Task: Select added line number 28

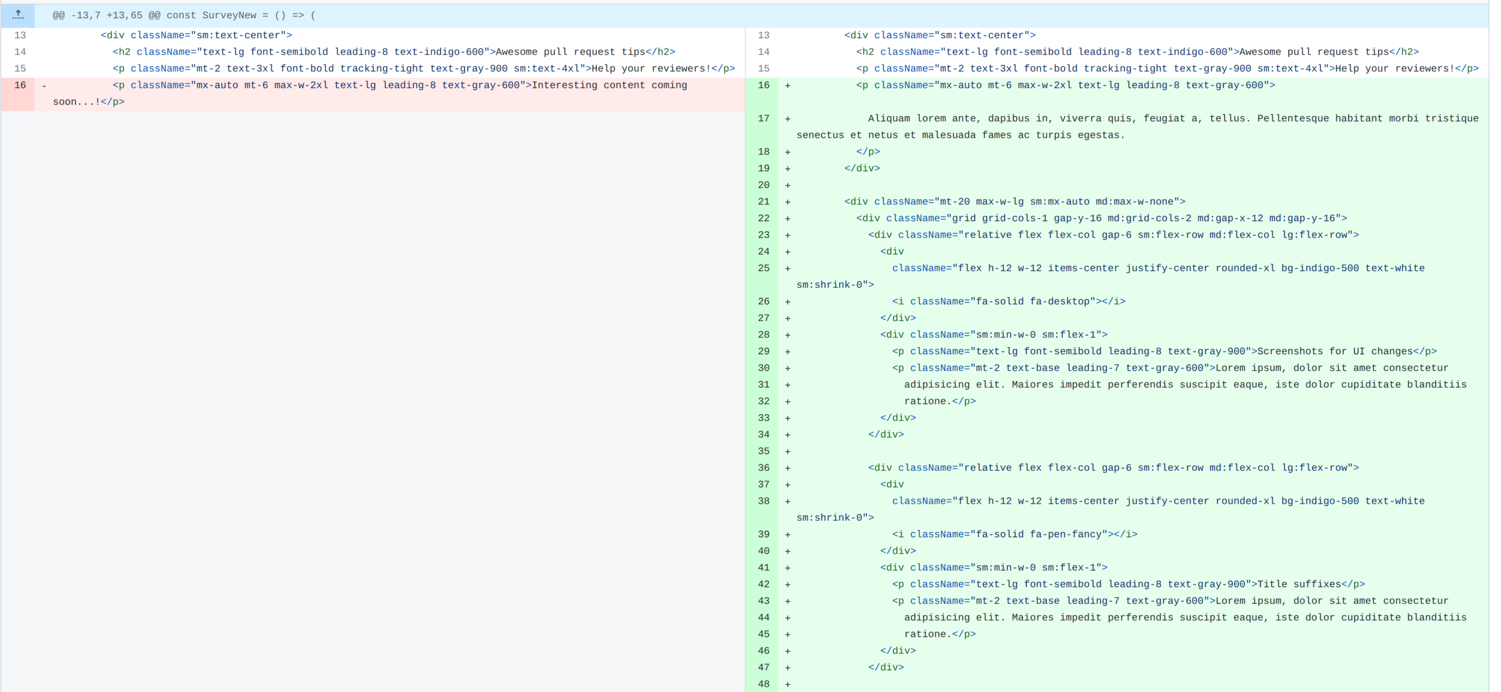Action: pos(763,335)
